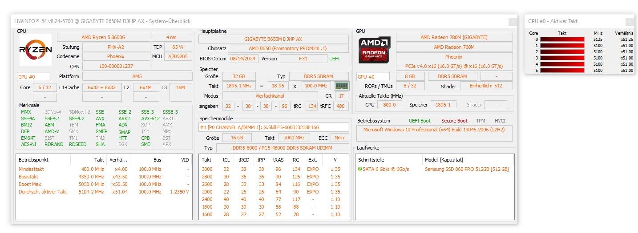Select the Durchsch. aktiver Takt row
Viewport: 638px width, 233px height.
[x=104, y=192]
